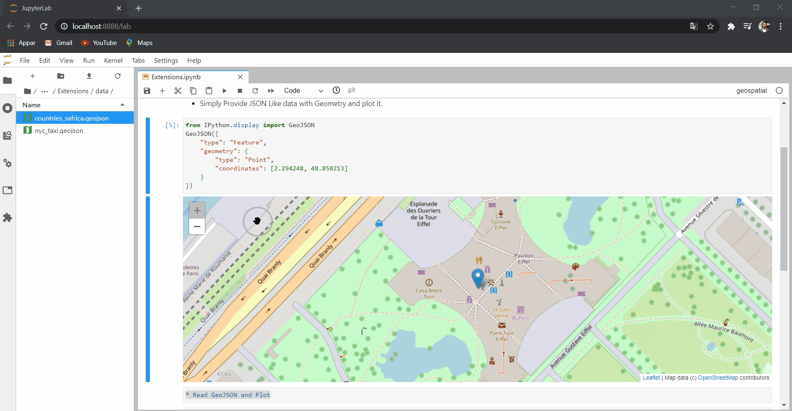Open the Kernel menu
Screen dimensions: 792x411
[x=113, y=60]
